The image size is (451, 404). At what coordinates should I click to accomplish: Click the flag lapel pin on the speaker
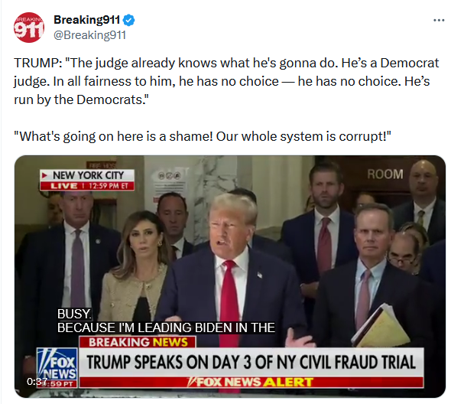point(260,275)
